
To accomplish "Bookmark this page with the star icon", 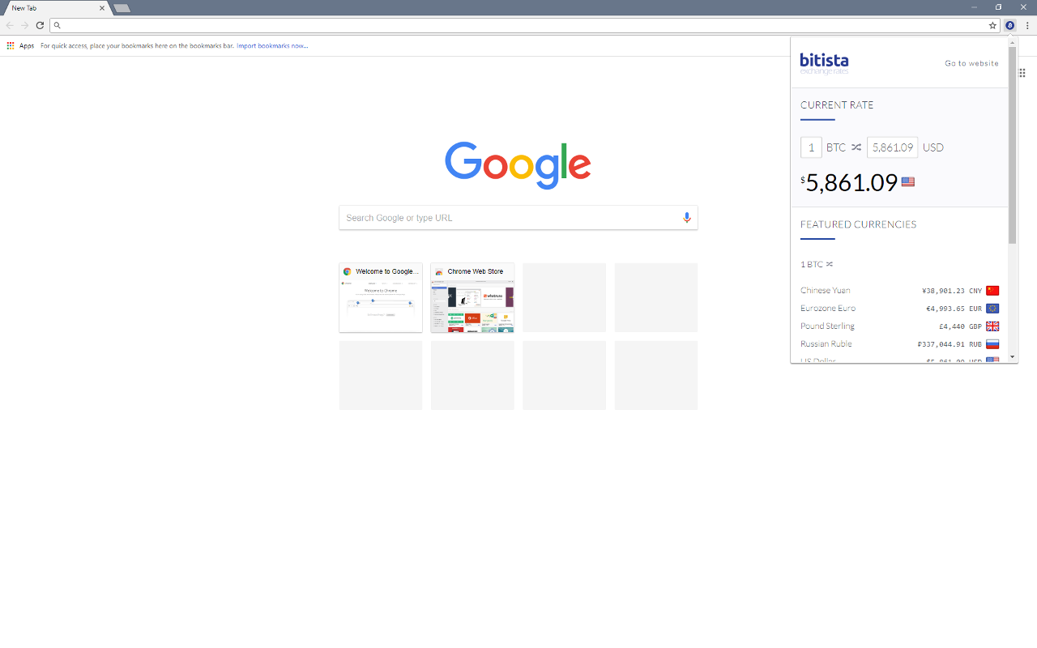I will click(x=992, y=25).
